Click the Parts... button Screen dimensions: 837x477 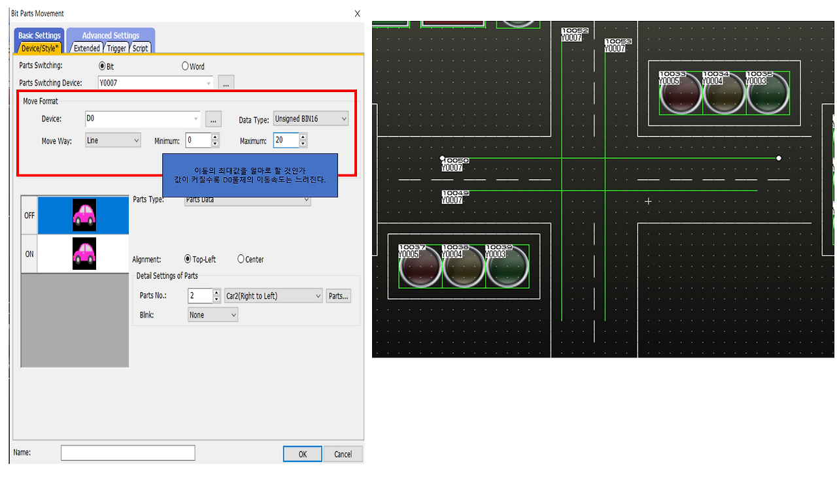[338, 295]
